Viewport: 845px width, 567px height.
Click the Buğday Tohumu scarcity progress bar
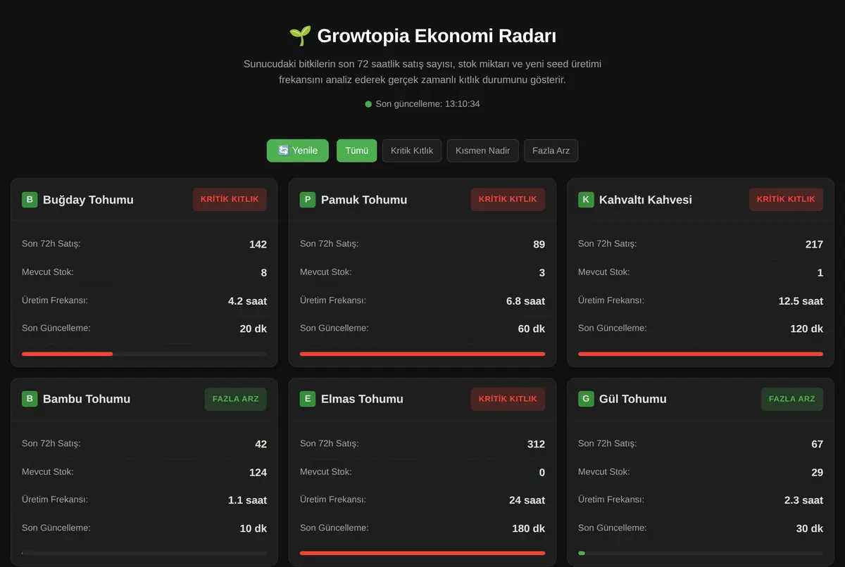[144, 354]
